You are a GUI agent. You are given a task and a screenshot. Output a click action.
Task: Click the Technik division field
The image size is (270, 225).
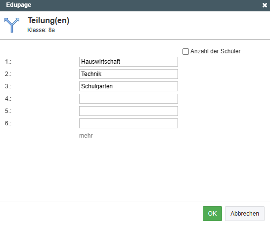pyautogui.click(x=129, y=74)
